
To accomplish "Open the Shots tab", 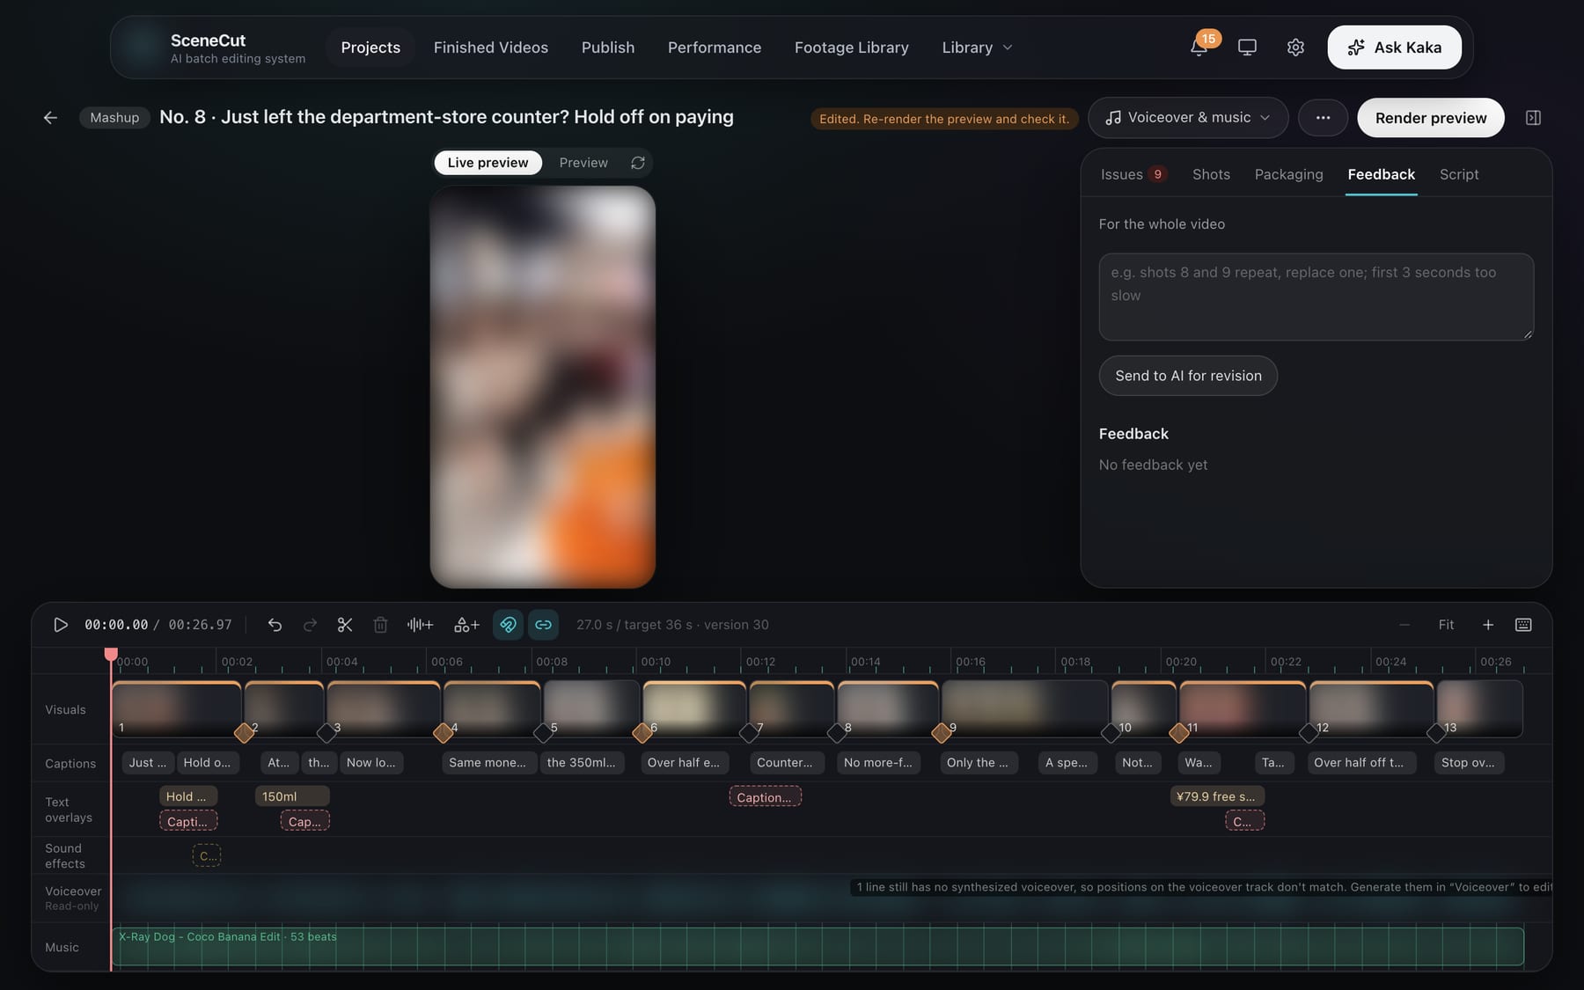I will [x=1211, y=174].
